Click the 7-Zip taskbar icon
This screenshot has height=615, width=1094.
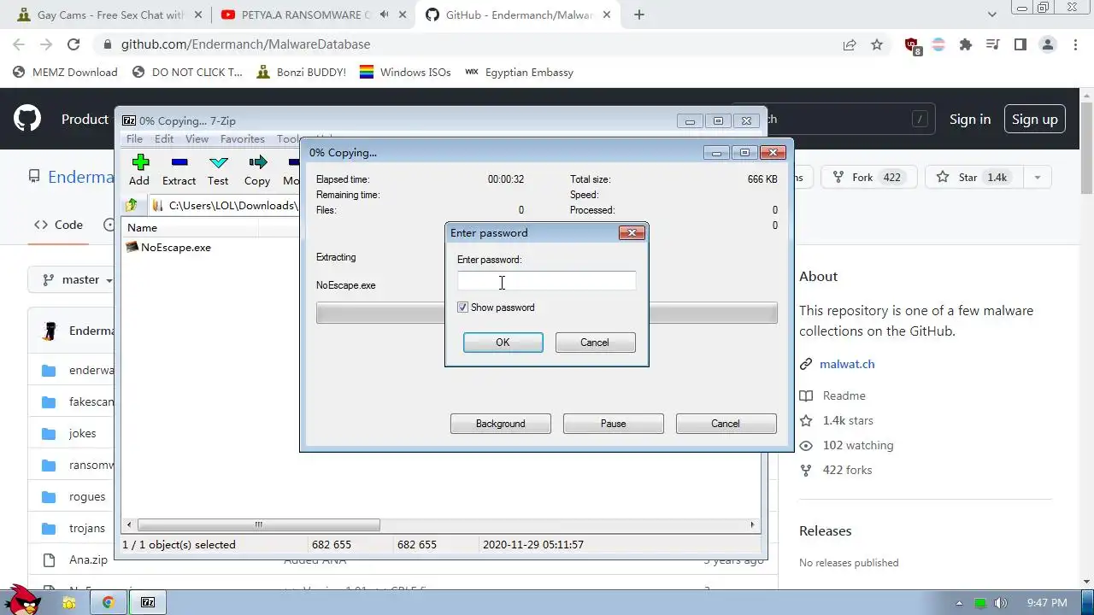coord(148,602)
